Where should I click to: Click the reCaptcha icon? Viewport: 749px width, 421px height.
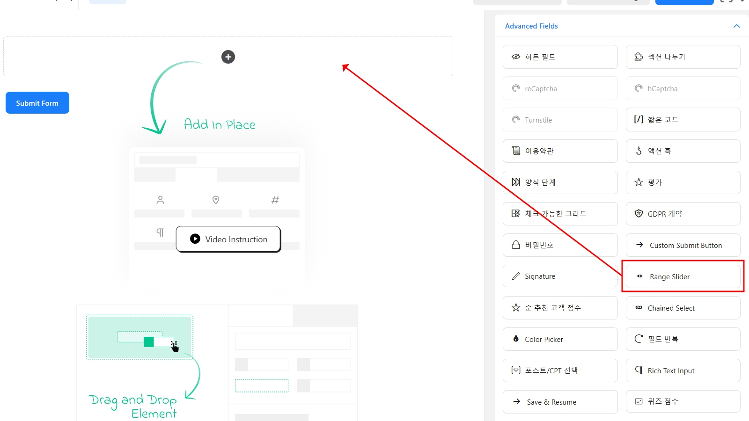point(516,88)
